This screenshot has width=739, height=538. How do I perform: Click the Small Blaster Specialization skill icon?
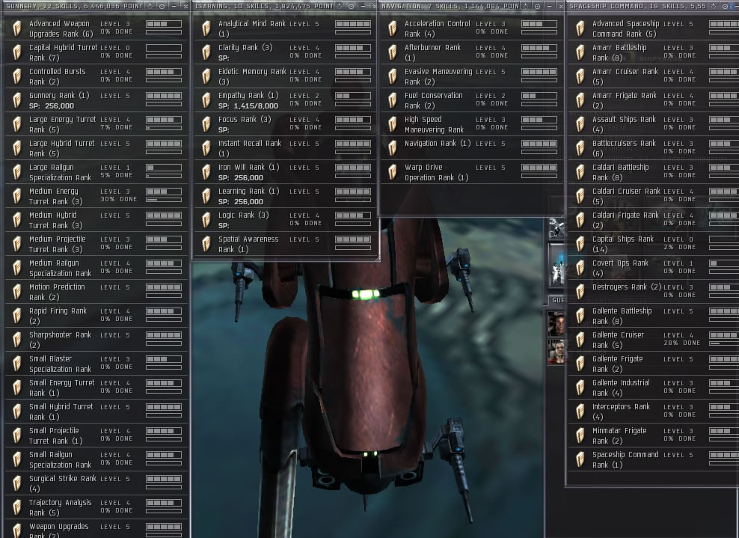17,364
